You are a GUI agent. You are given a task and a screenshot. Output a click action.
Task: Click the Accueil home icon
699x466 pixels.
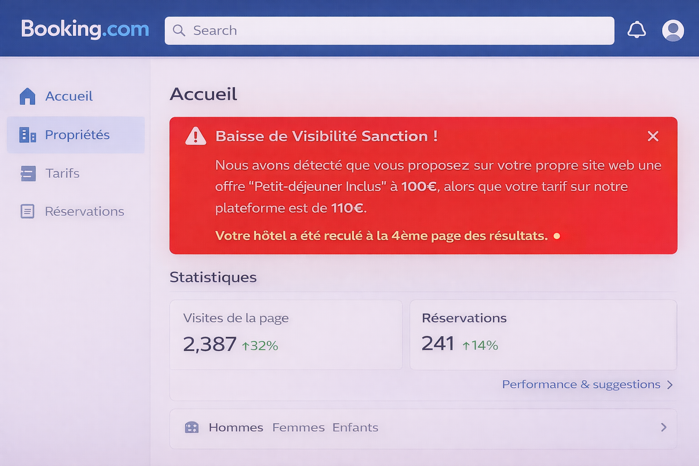click(x=27, y=96)
